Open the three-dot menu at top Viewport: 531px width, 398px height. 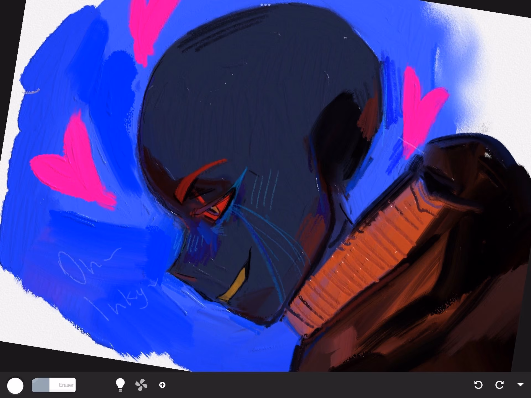[x=265, y=5]
